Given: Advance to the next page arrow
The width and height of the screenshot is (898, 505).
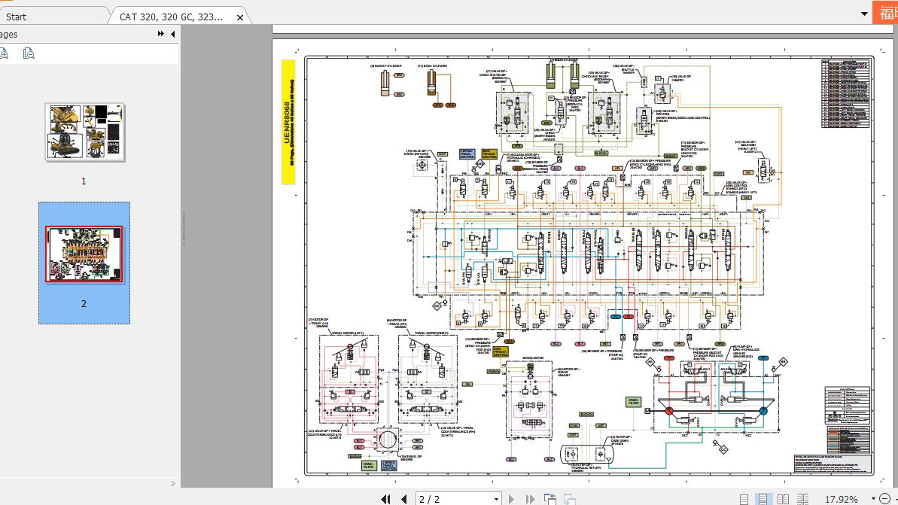Looking at the screenshot, I should coord(511,498).
